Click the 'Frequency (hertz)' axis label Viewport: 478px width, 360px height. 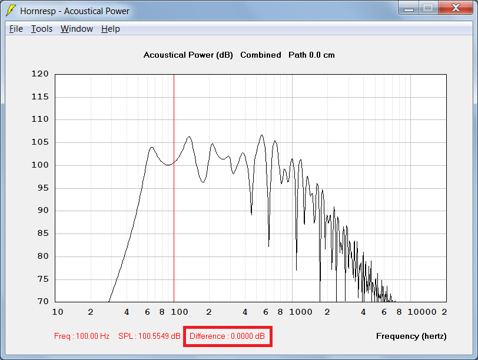pyautogui.click(x=411, y=336)
